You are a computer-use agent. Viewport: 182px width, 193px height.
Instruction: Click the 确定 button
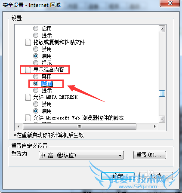118,176
